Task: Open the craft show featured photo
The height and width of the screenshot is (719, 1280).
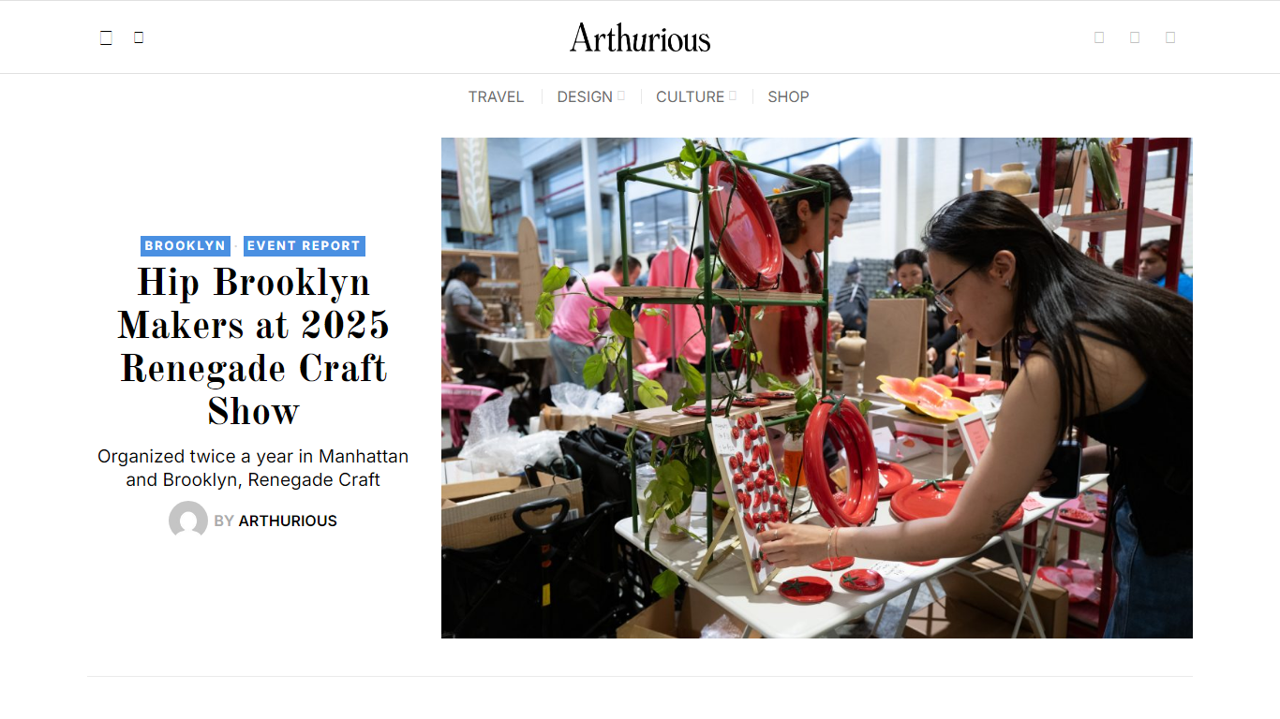Action: coord(817,388)
